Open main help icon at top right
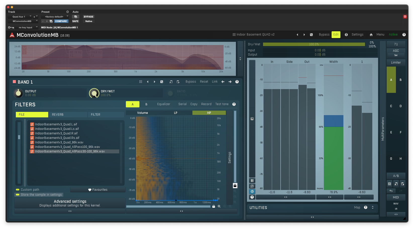This screenshot has height=229, width=414. click(404, 35)
